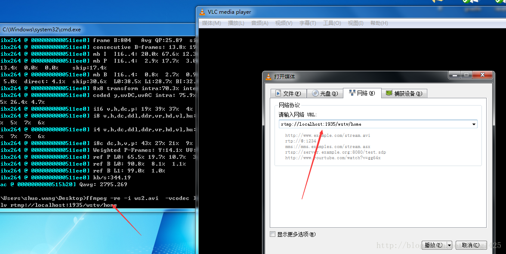Image resolution: width=506 pixels, height=254 pixels.
Task: Click example URL mms://mms.examples.com/stream.asx
Action: click(x=327, y=146)
